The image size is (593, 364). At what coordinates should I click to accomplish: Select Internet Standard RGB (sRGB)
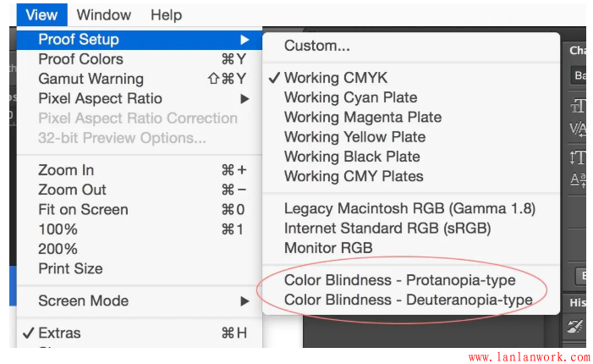point(387,228)
